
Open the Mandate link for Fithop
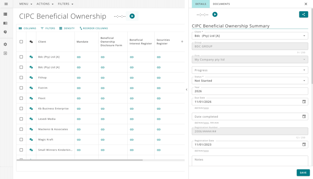click(x=79, y=78)
